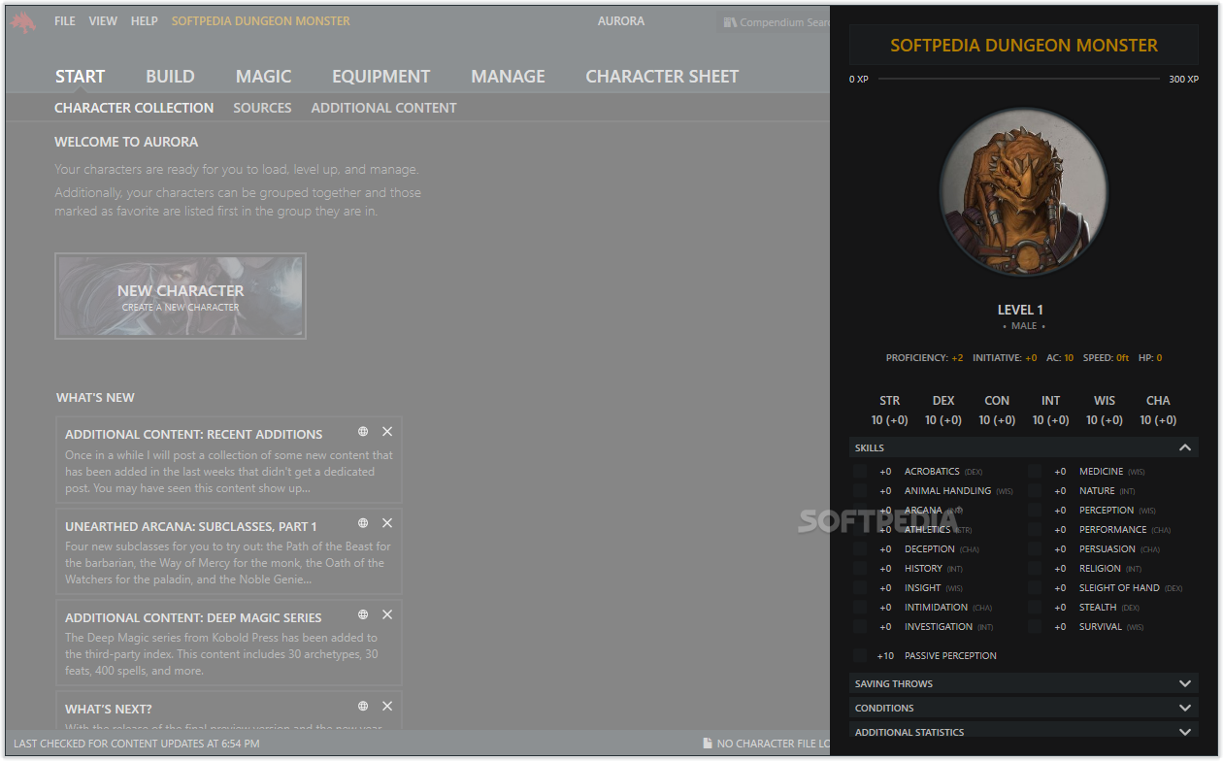Screen dimensions: 1223x761
Task: Click the CON ability score
Action: [x=997, y=411]
